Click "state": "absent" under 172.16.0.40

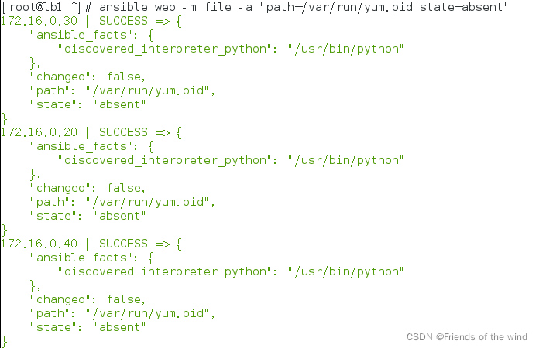pos(88,327)
